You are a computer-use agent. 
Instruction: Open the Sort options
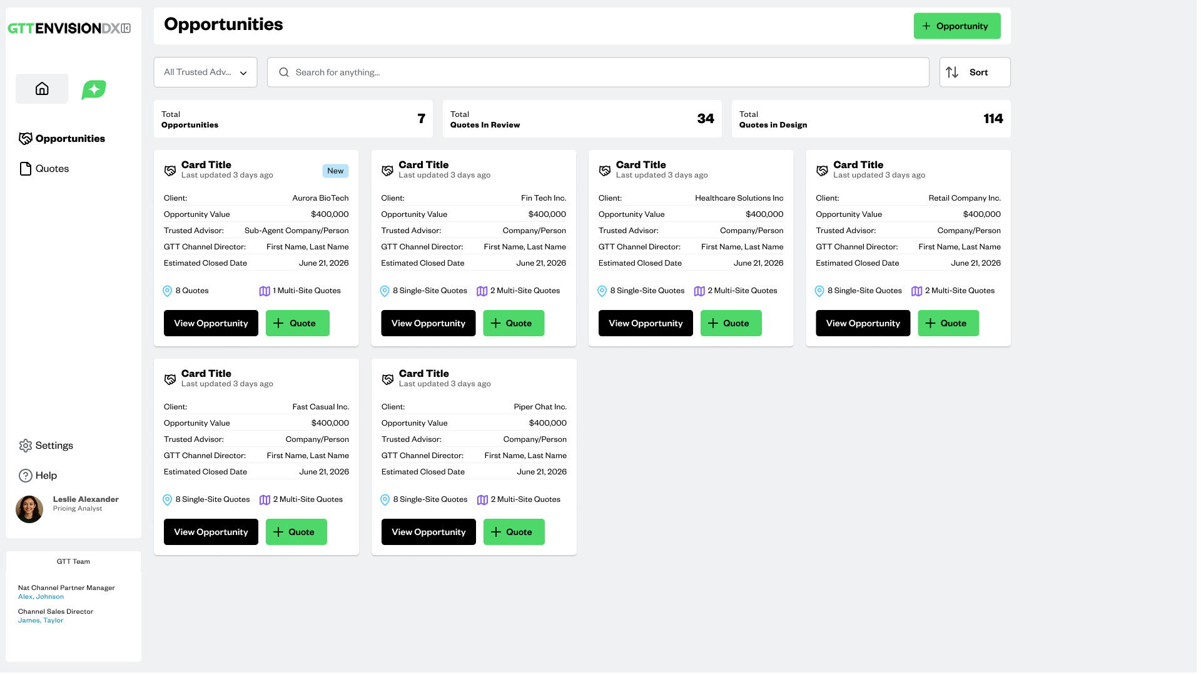click(x=974, y=72)
